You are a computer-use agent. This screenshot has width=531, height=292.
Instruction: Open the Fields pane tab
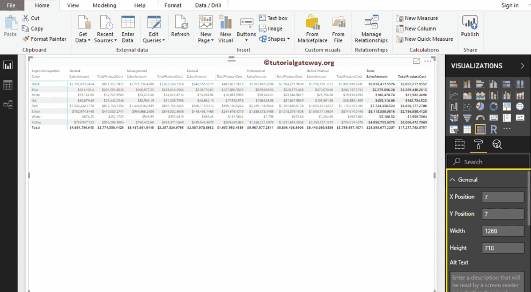[x=460, y=144]
